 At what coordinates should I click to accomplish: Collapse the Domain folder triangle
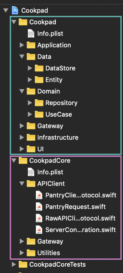(x=22, y=91)
